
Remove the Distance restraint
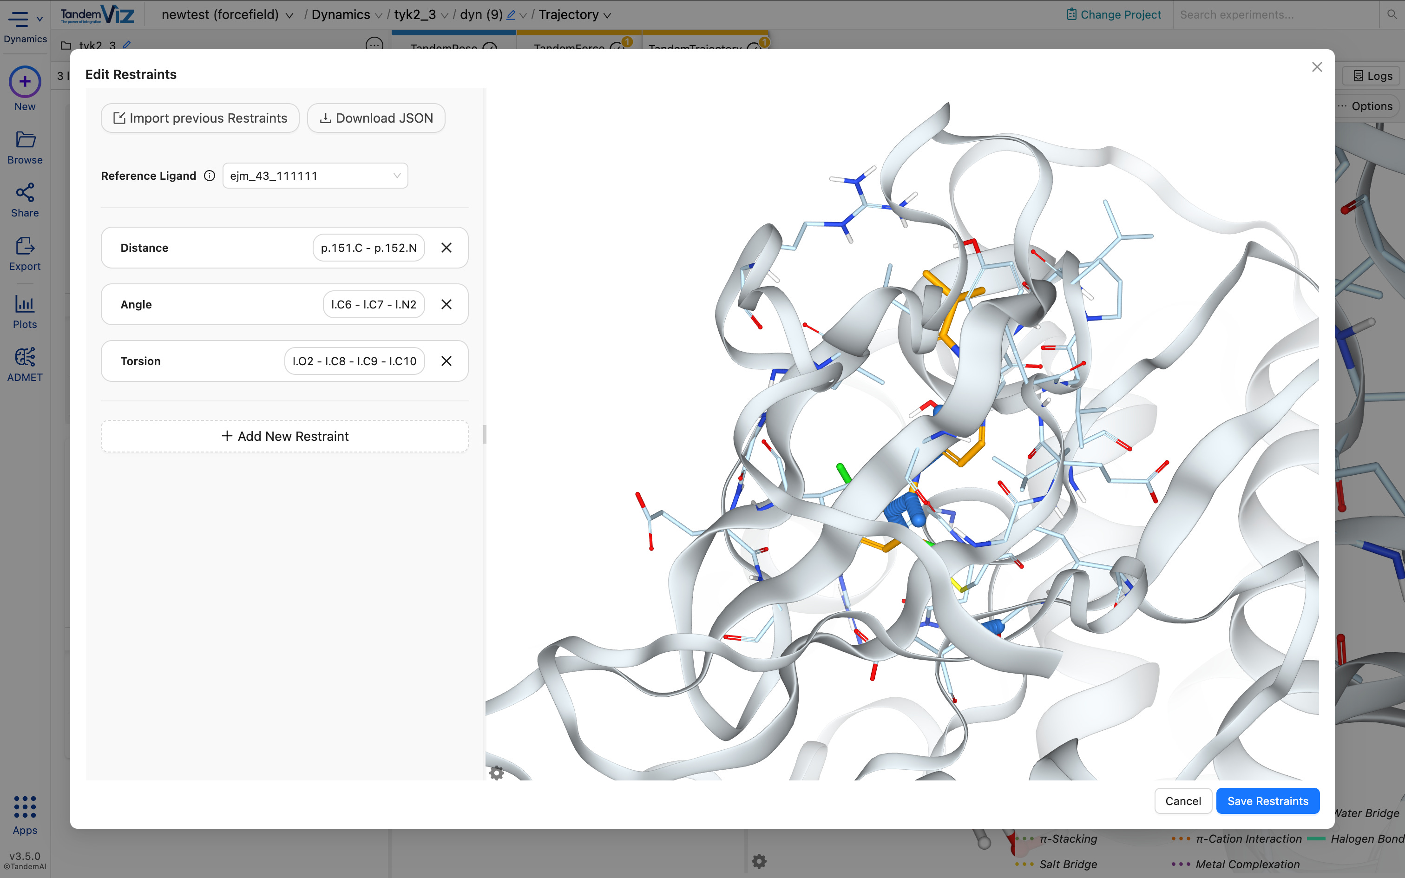click(446, 248)
